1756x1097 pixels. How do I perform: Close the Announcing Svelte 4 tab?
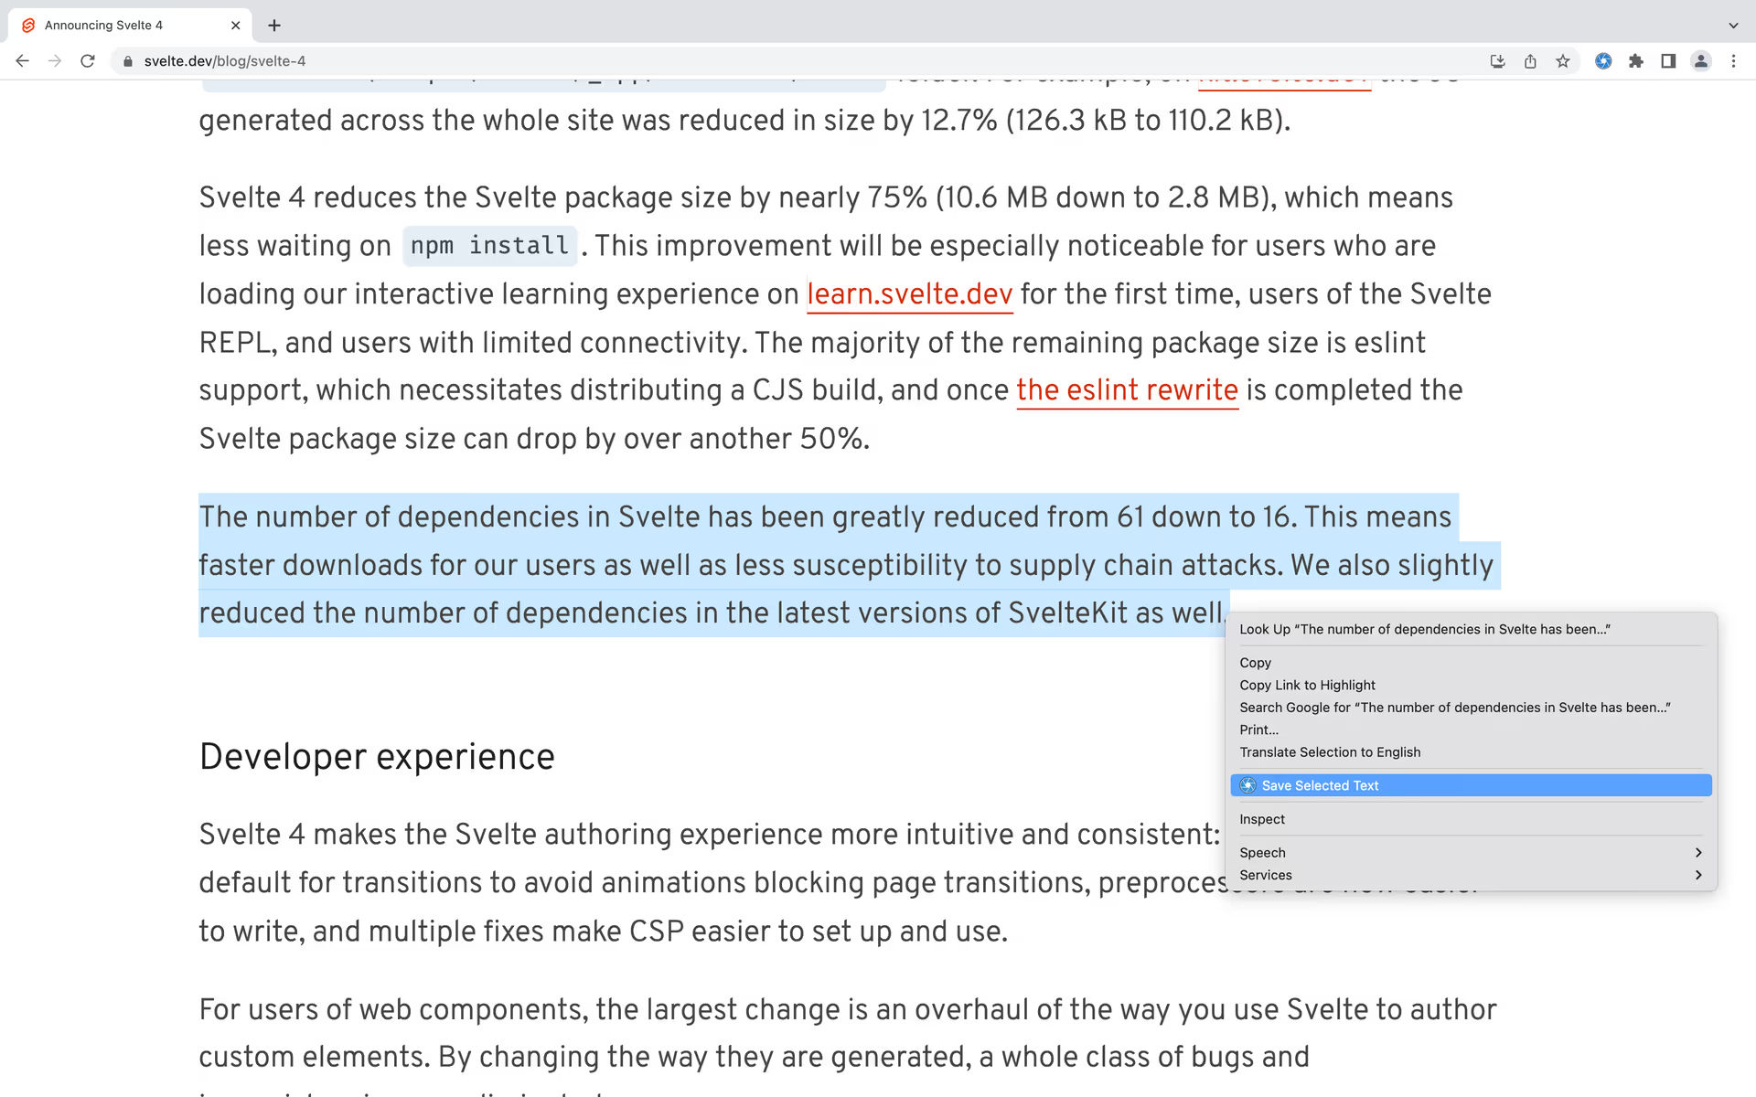coord(235,26)
